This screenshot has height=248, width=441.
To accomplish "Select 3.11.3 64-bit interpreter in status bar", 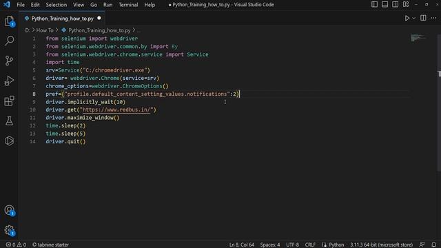I will click(381, 245).
